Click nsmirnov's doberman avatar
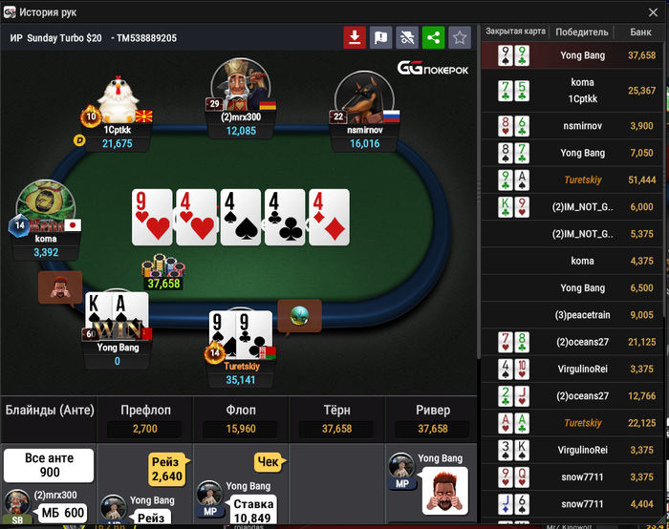This screenshot has height=529, width=669. click(364, 97)
